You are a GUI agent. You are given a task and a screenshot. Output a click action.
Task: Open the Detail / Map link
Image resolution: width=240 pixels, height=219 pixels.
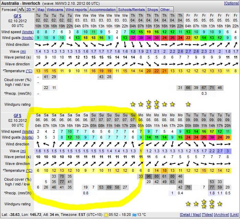tap(190, 215)
